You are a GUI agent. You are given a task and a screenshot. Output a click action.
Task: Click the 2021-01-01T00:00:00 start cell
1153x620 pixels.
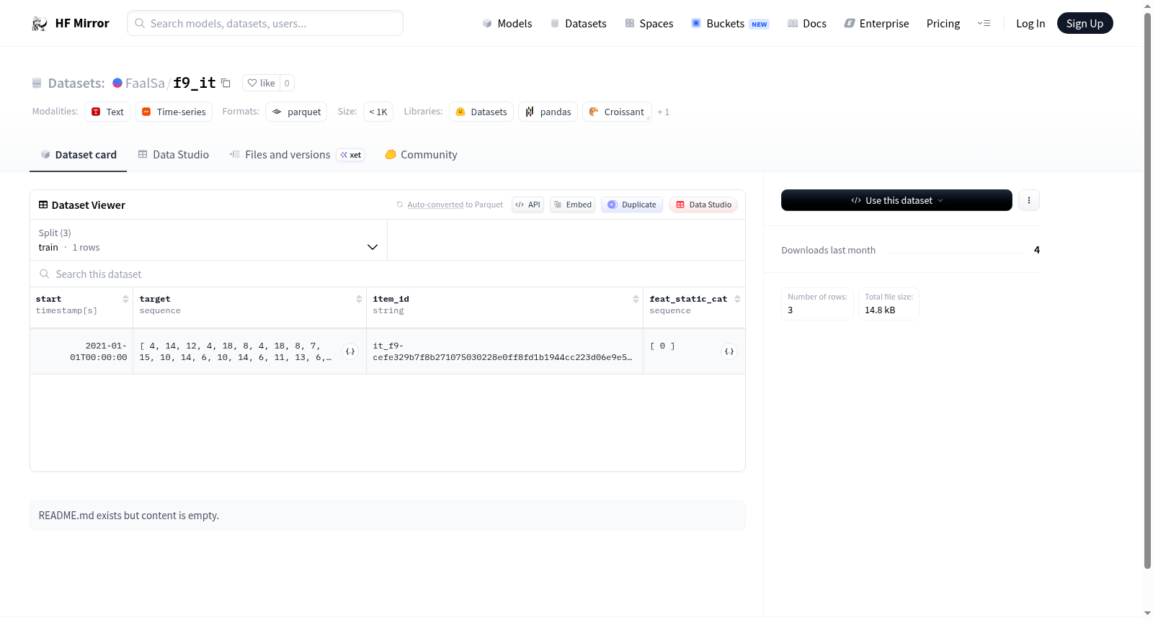81,351
